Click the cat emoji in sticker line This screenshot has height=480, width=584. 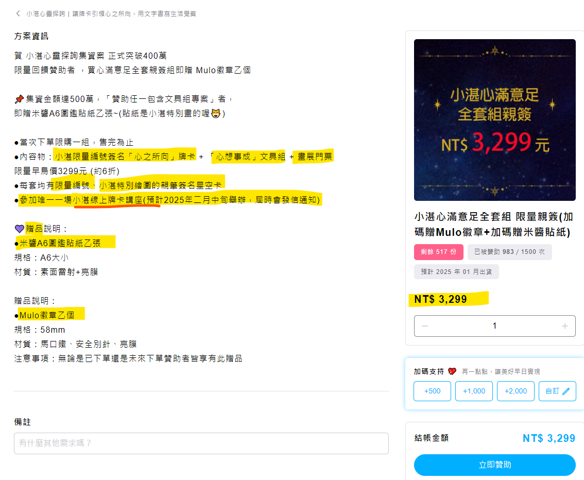(216, 113)
